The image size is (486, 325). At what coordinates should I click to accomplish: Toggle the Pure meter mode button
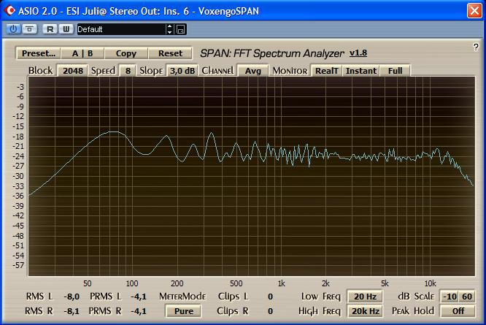pos(183,311)
